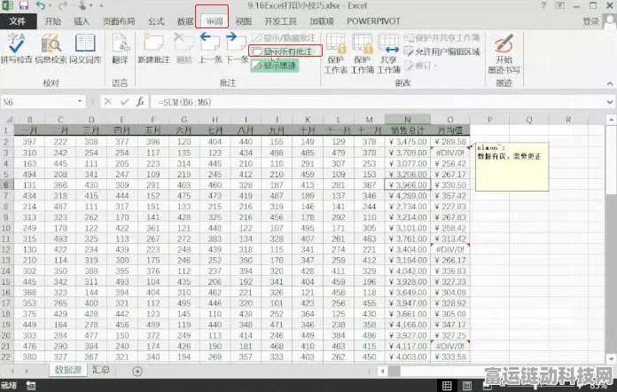Image resolution: width=617 pixels, height=392 pixels.
Task: Click 保护工作表 protect sheet
Action: point(336,53)
